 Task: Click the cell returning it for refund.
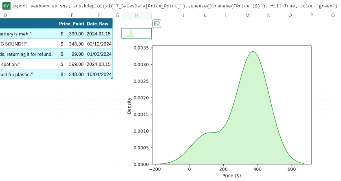[x=29, y=54]
